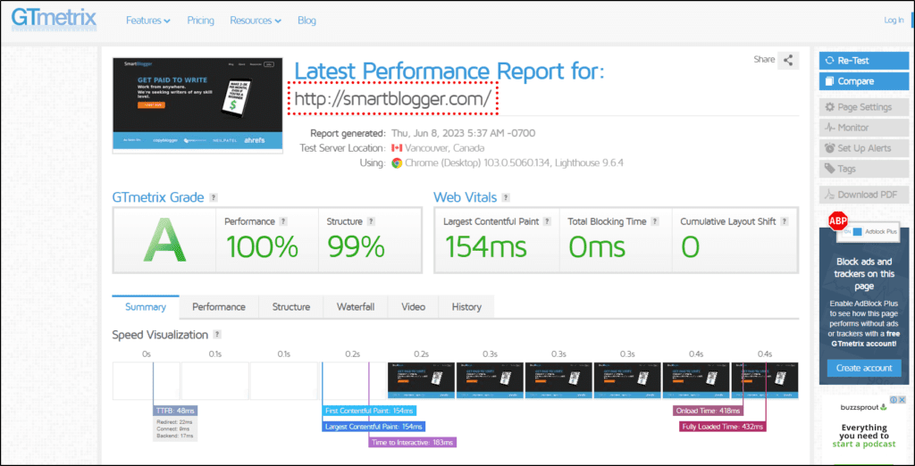The image size is (915, 466).
Task: Click help icon beside Web Vitals
Action: [506, 197]
